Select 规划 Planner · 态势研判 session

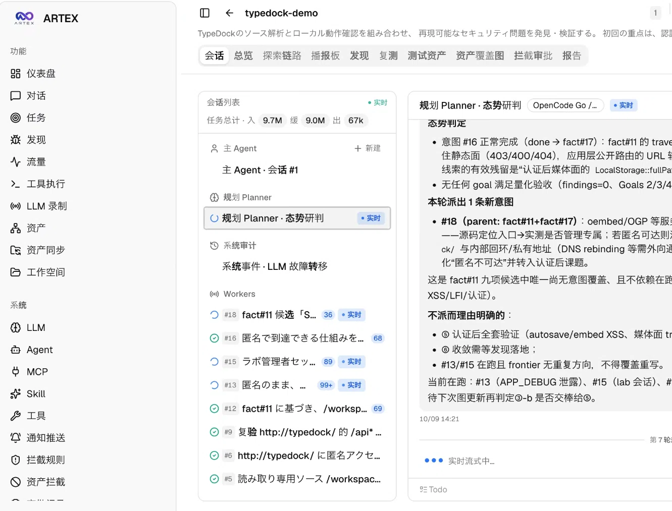pos(297,218)
